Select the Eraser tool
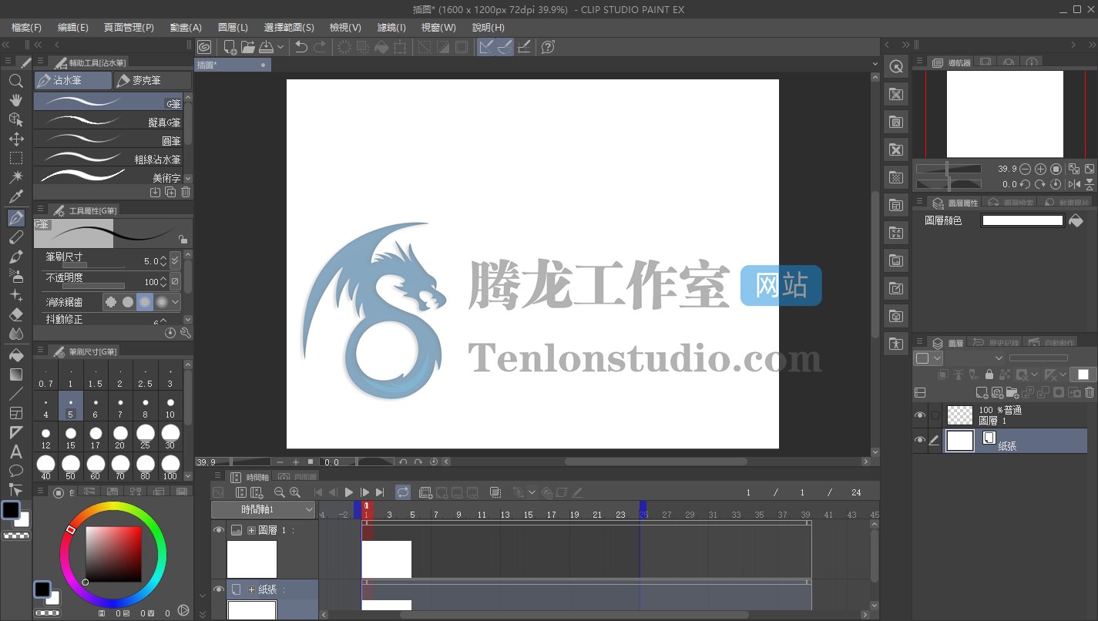The width and height of the screenshot is (1098, 621). pos(15,315)
